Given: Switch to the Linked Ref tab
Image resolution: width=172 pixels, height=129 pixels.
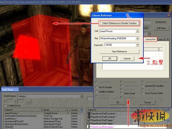Looking at the screenshot, I should (150, 39).
